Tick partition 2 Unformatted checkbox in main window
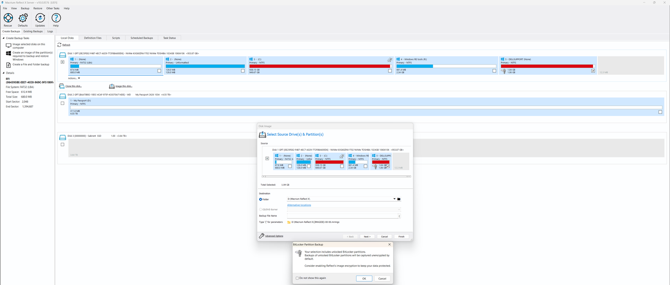The height and width of the screenshot is (285, 670). [243, 71]
